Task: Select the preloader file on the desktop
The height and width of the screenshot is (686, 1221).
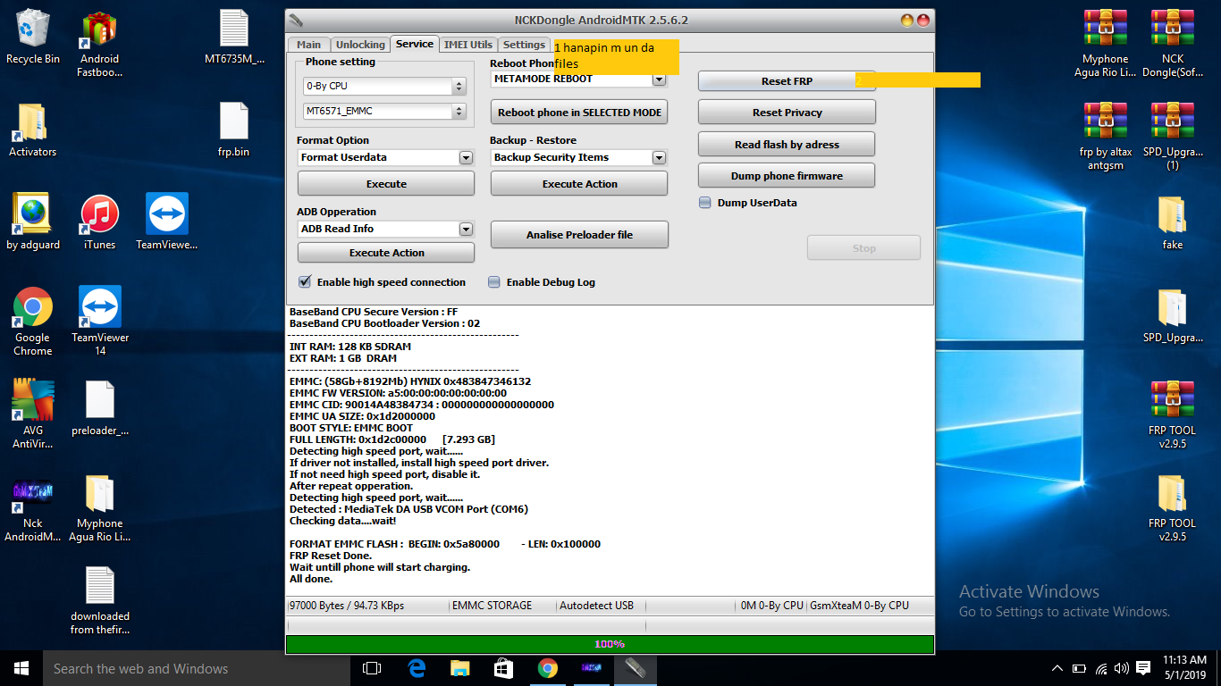Action: pos(99,407)
